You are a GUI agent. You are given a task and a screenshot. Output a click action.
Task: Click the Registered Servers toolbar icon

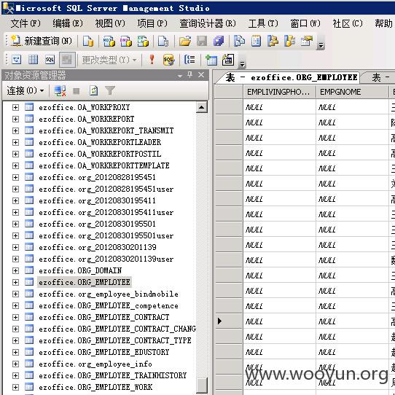[239, 41]
